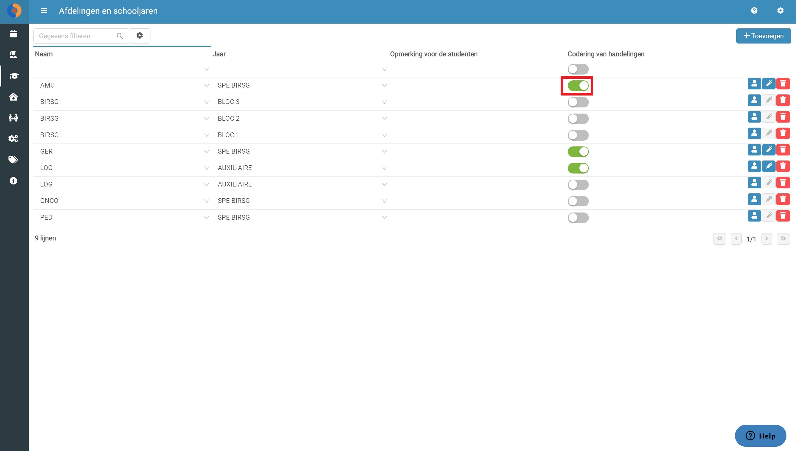Open the info circle icon in the sidebar
The width and height of the screenshot is (796, 451).
(x=13, y=181)
